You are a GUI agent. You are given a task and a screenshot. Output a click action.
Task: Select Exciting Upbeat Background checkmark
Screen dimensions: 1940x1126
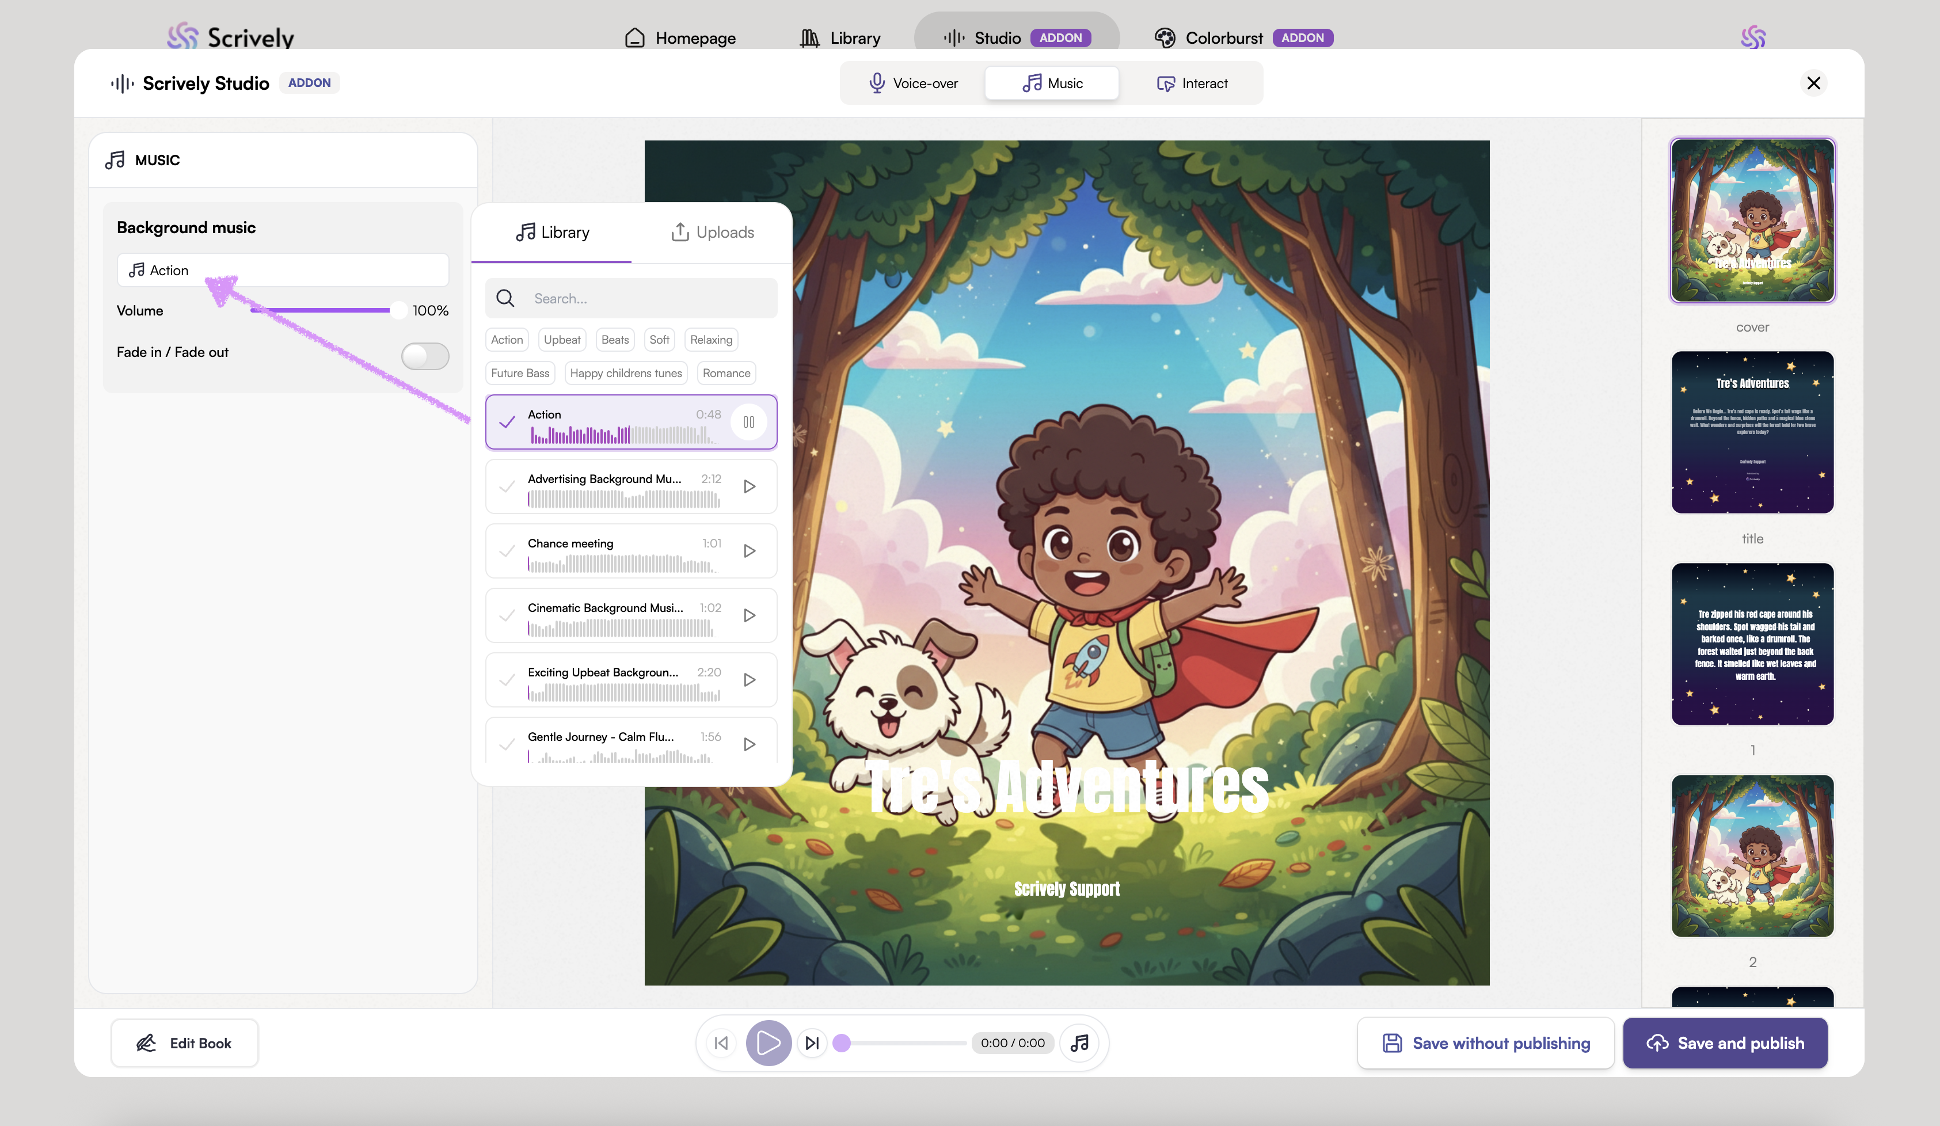507,680
